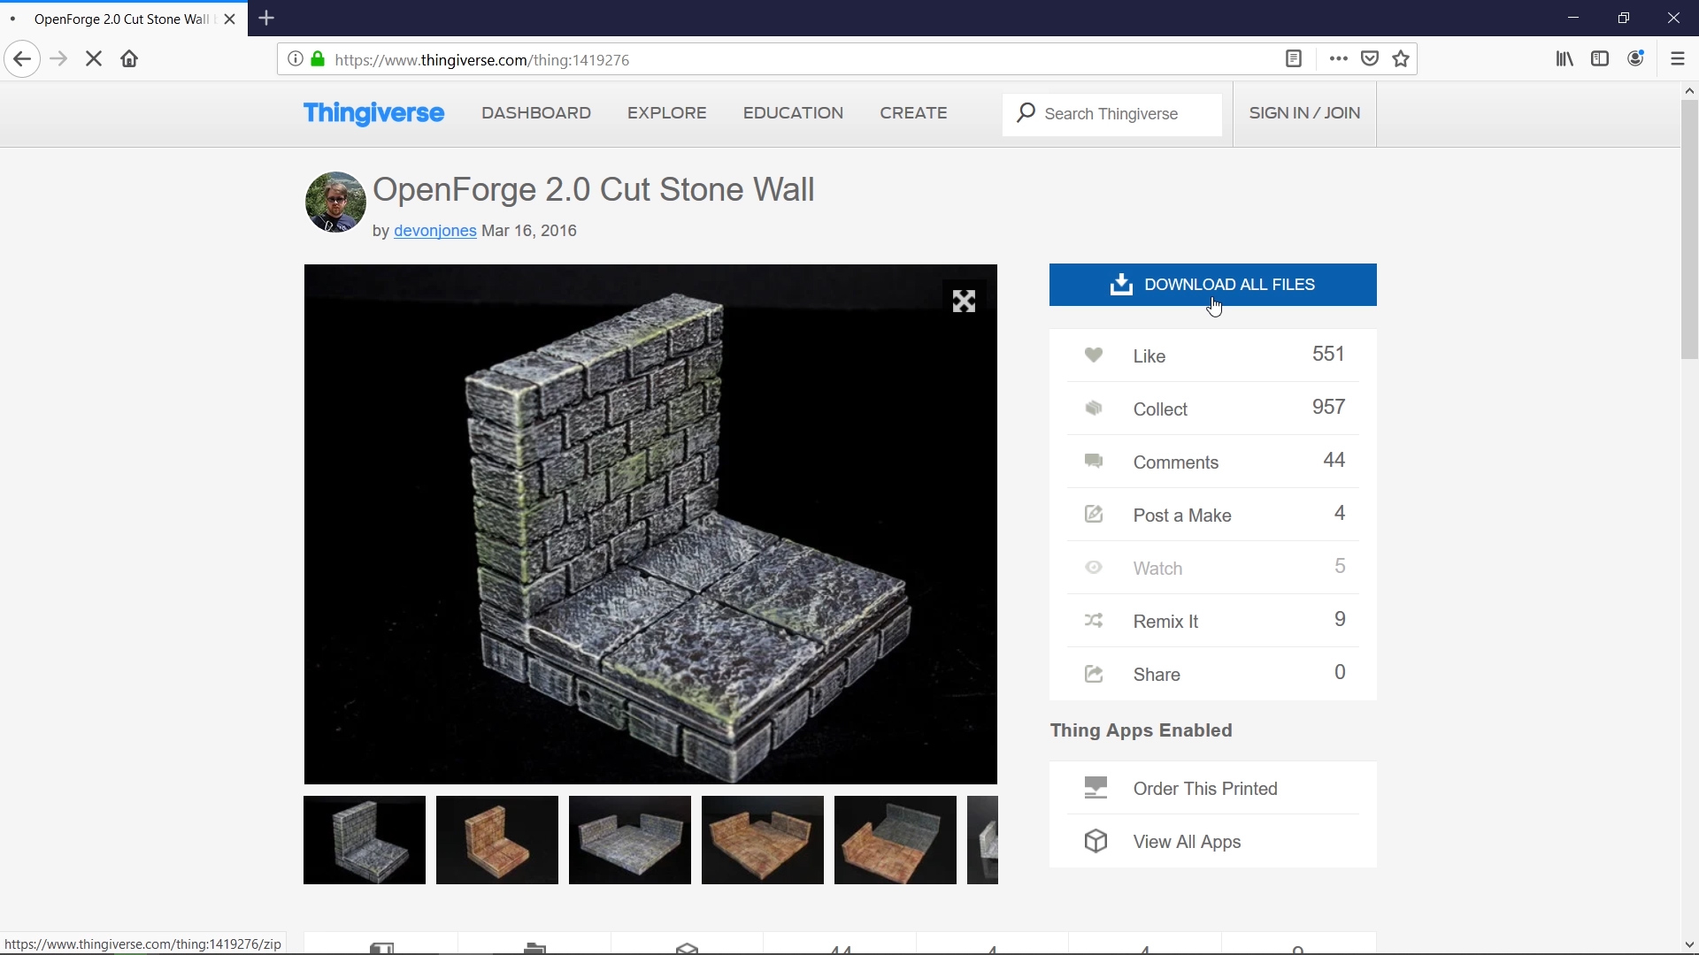Click the View All Apps icon

click(x=1095, y=841)
